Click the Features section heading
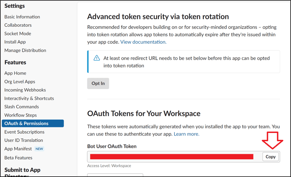 click(15, 62)
